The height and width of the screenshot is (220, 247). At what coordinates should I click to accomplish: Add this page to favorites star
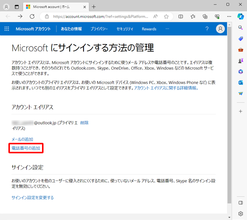coord(166,16)
